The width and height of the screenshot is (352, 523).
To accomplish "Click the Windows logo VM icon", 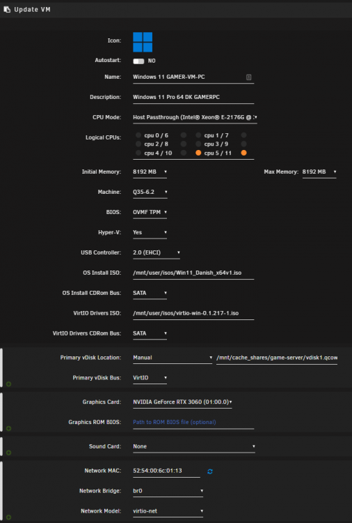I will tap(143, 42).
